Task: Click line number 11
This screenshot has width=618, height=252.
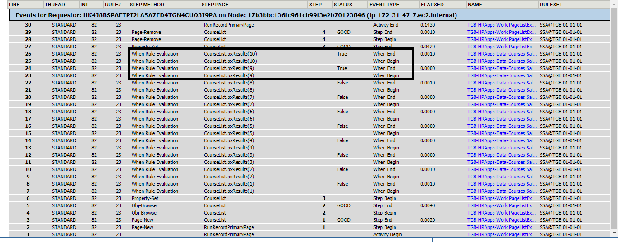Action: [x=28, y=162]
